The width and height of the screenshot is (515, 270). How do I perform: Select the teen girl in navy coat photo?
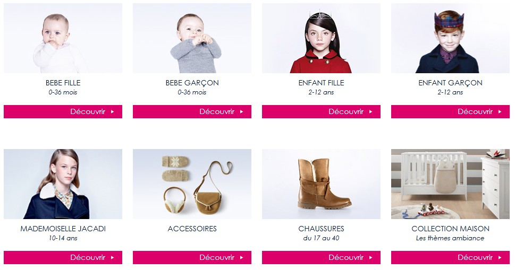(63, 184)
